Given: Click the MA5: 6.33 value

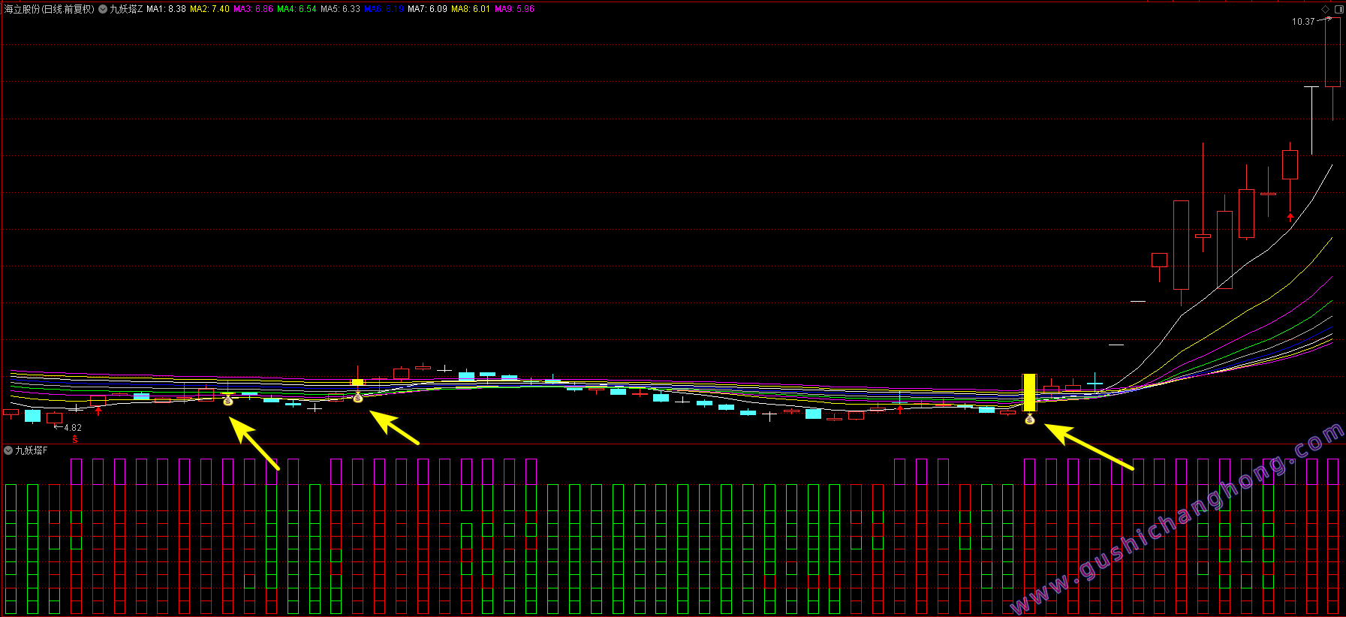Looking at the screenshot, I should pos(340,9).
